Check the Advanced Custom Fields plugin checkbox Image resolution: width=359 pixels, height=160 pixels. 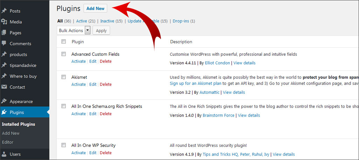(x=63, y=54)
